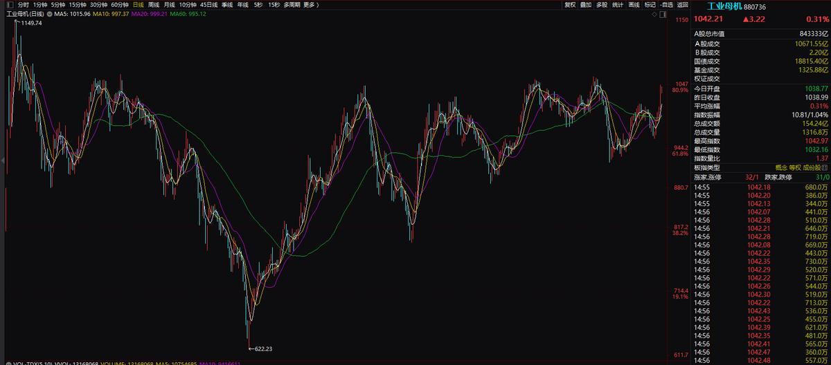Click the tick row showing 680.0万
The width and height of the screenshot is (831, 365).
[x=761, y=187]
